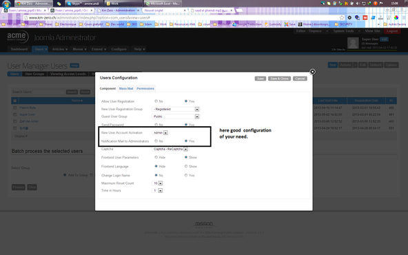Close the Users Configuration dialog with the X icon
Image resolution: width=408 pixels, height=255 pixels.
click(x=312, y=72)
